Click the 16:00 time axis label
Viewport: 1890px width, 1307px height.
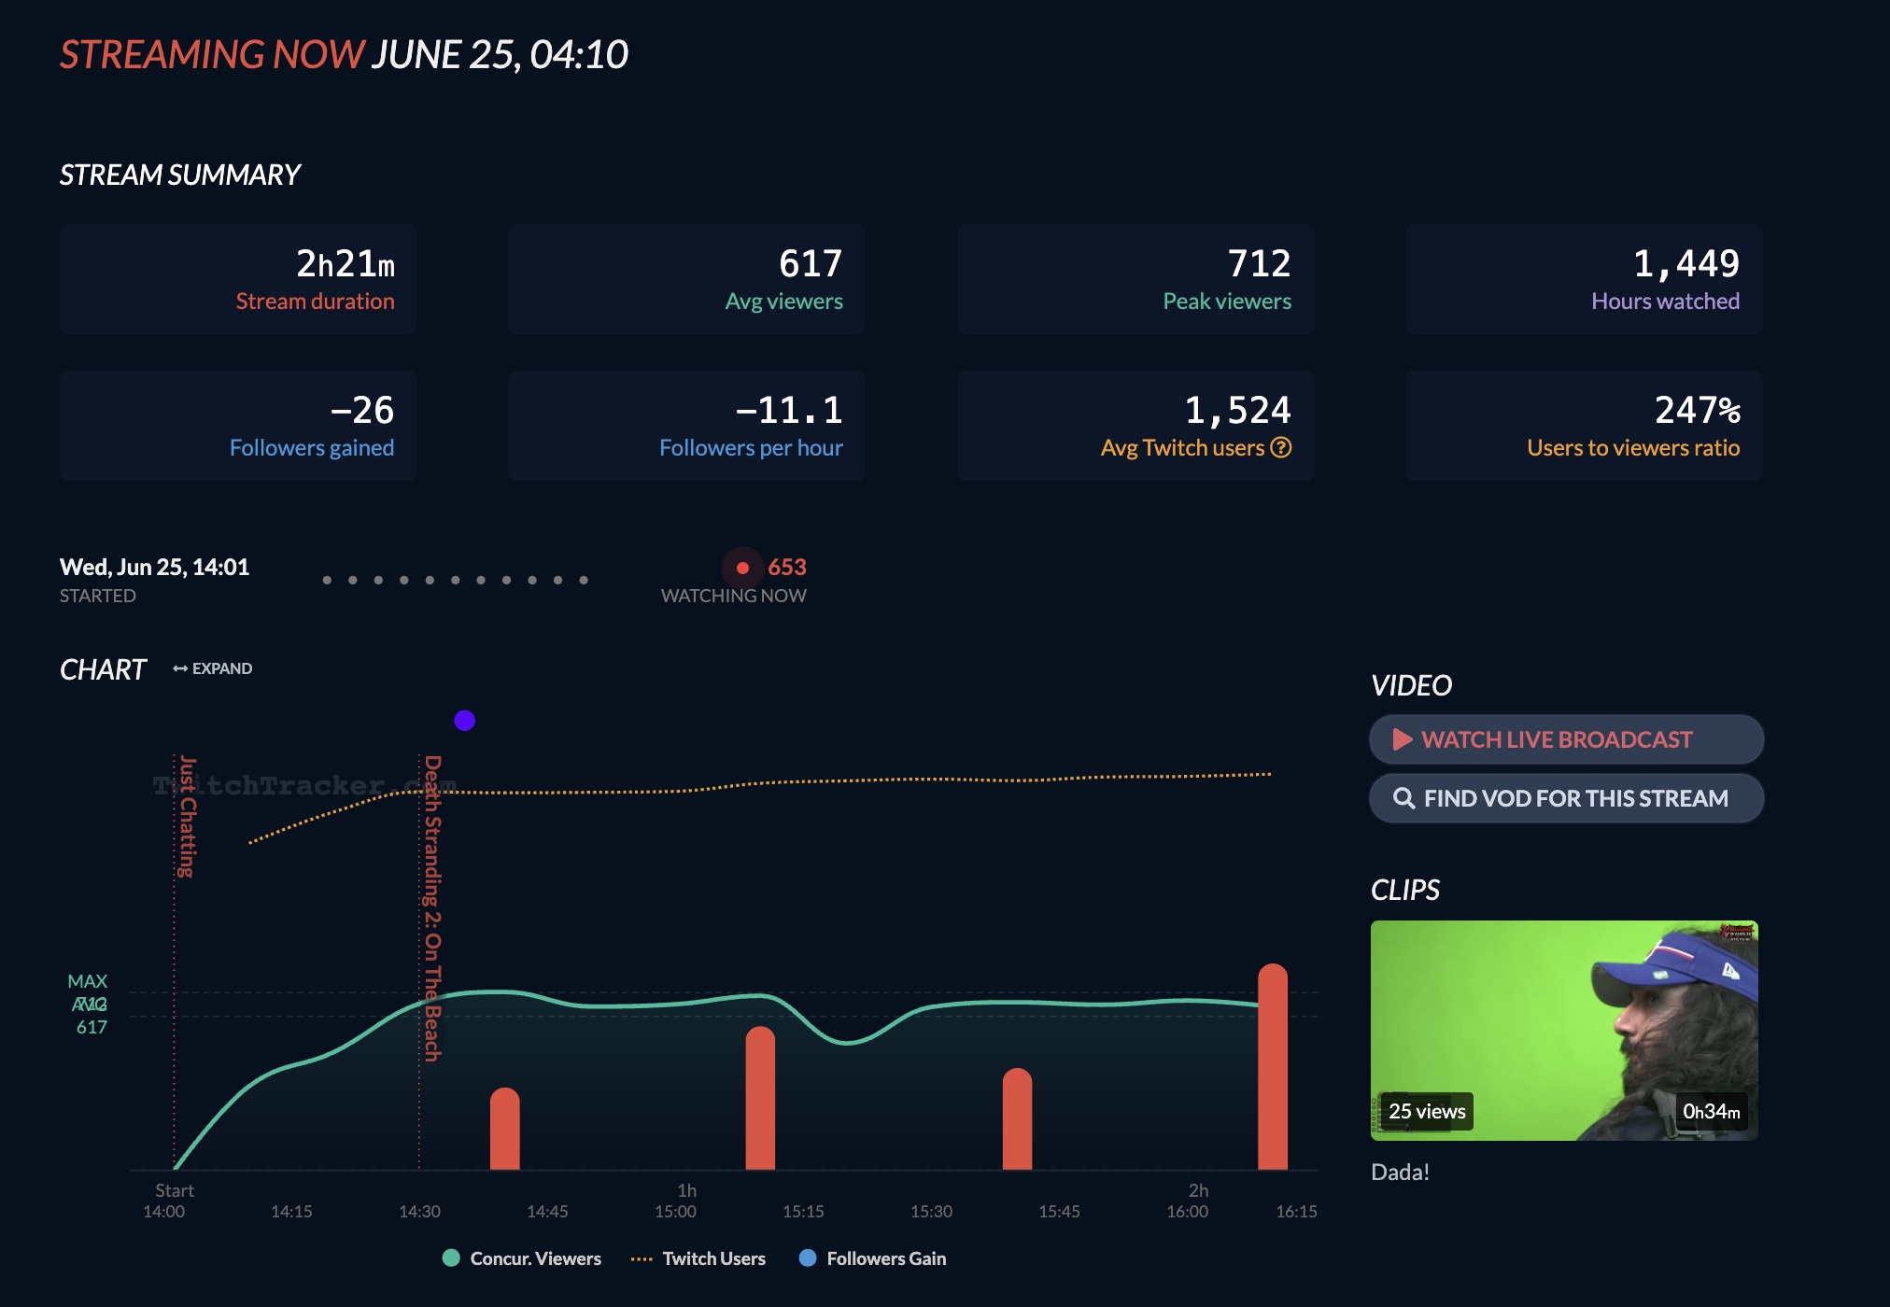[1187, 1211]
